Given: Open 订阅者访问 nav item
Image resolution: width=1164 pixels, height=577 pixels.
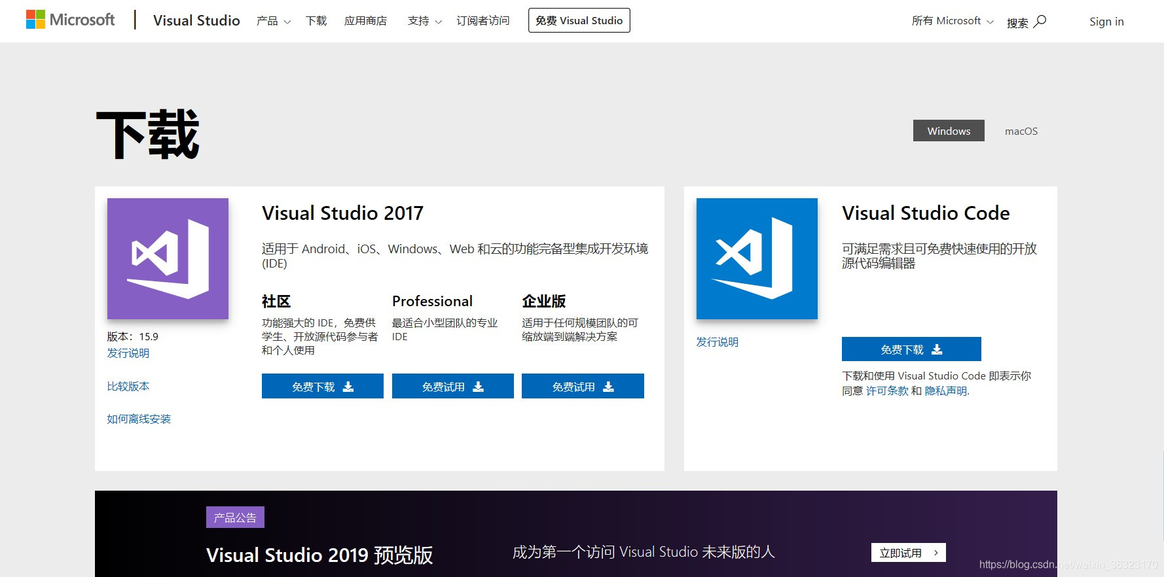Looking at the screenshot, I should (483, 21).
